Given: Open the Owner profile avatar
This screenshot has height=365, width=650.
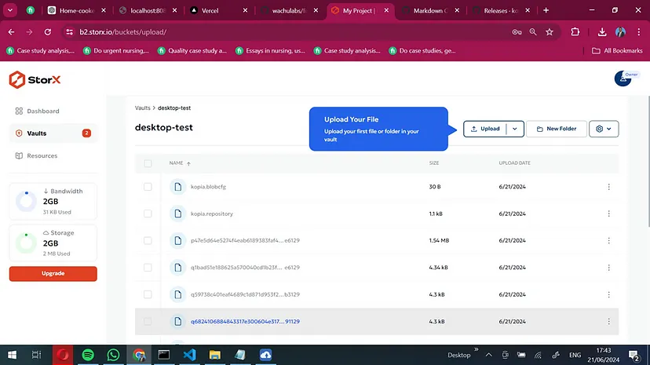Looking at the screenshot, I should click(623, 78).
